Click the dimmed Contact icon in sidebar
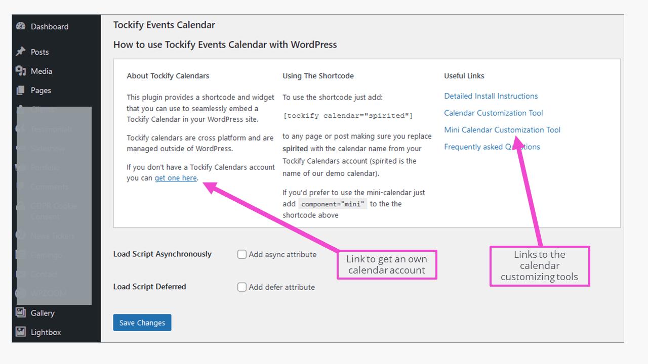648x364 pixels. pos(21,274)
